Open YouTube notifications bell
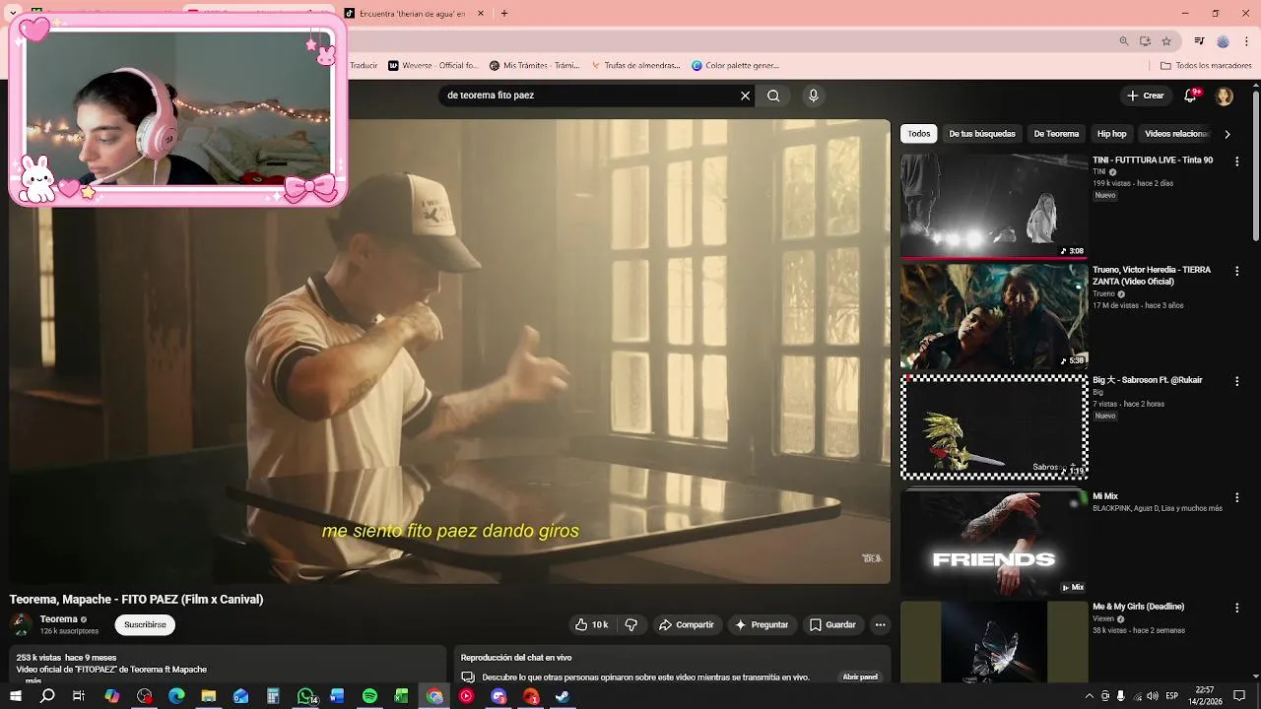This screenshot has height=709, width=1261. pos(1190,96)
